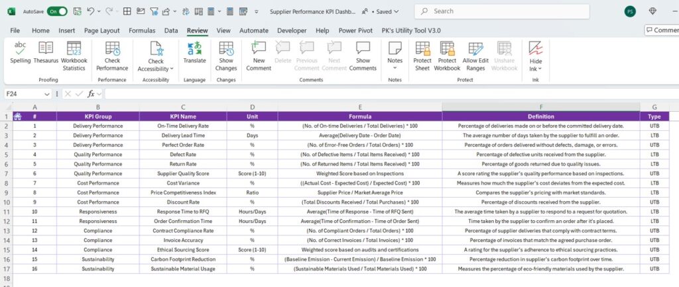Open the Customize Quick Access Toolbar dropdown
Screen dimensions: 679x287
(256, 12)
